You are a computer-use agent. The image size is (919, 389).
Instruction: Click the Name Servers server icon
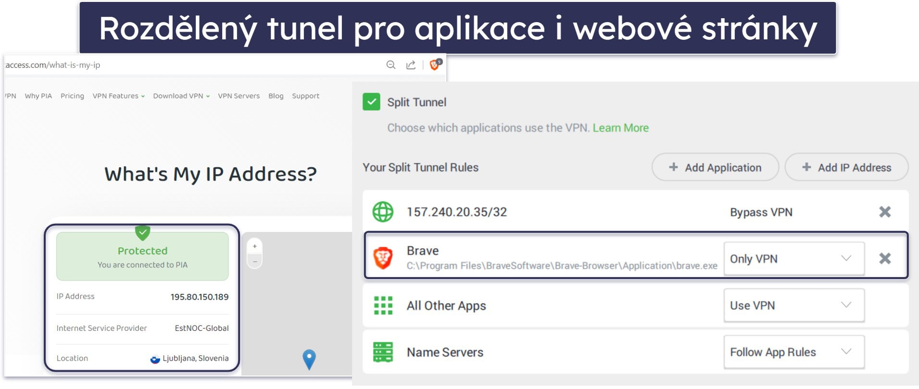point(383,352)
